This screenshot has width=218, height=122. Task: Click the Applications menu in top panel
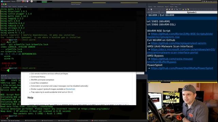point(7,1)
